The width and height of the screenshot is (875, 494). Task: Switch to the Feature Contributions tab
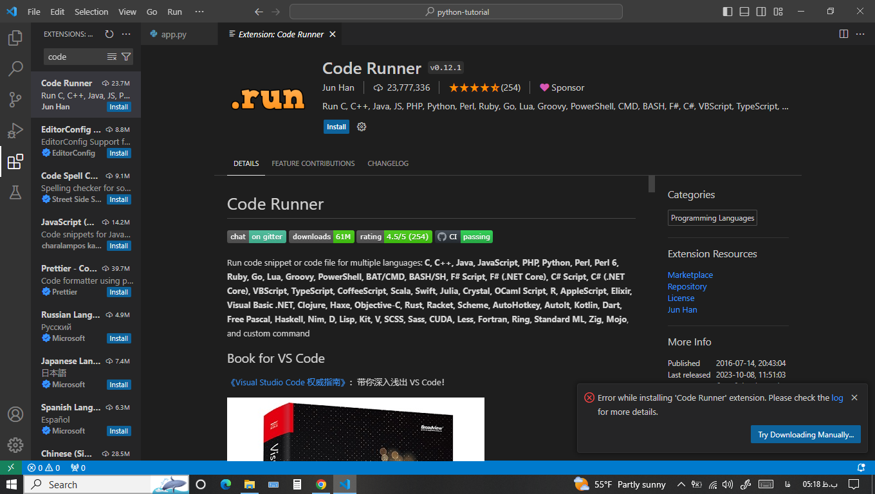tap(313, 163)
